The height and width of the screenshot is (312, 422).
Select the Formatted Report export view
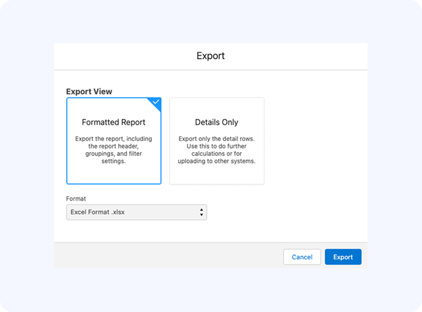(114, 141)
